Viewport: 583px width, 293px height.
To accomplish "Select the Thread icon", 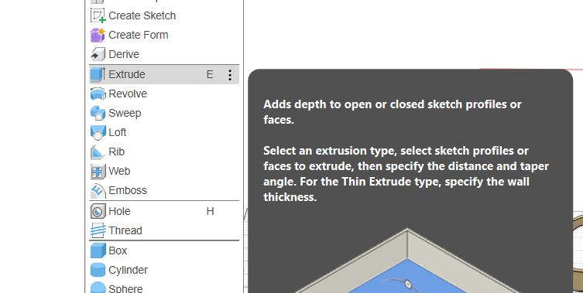I will click(98, 230).
